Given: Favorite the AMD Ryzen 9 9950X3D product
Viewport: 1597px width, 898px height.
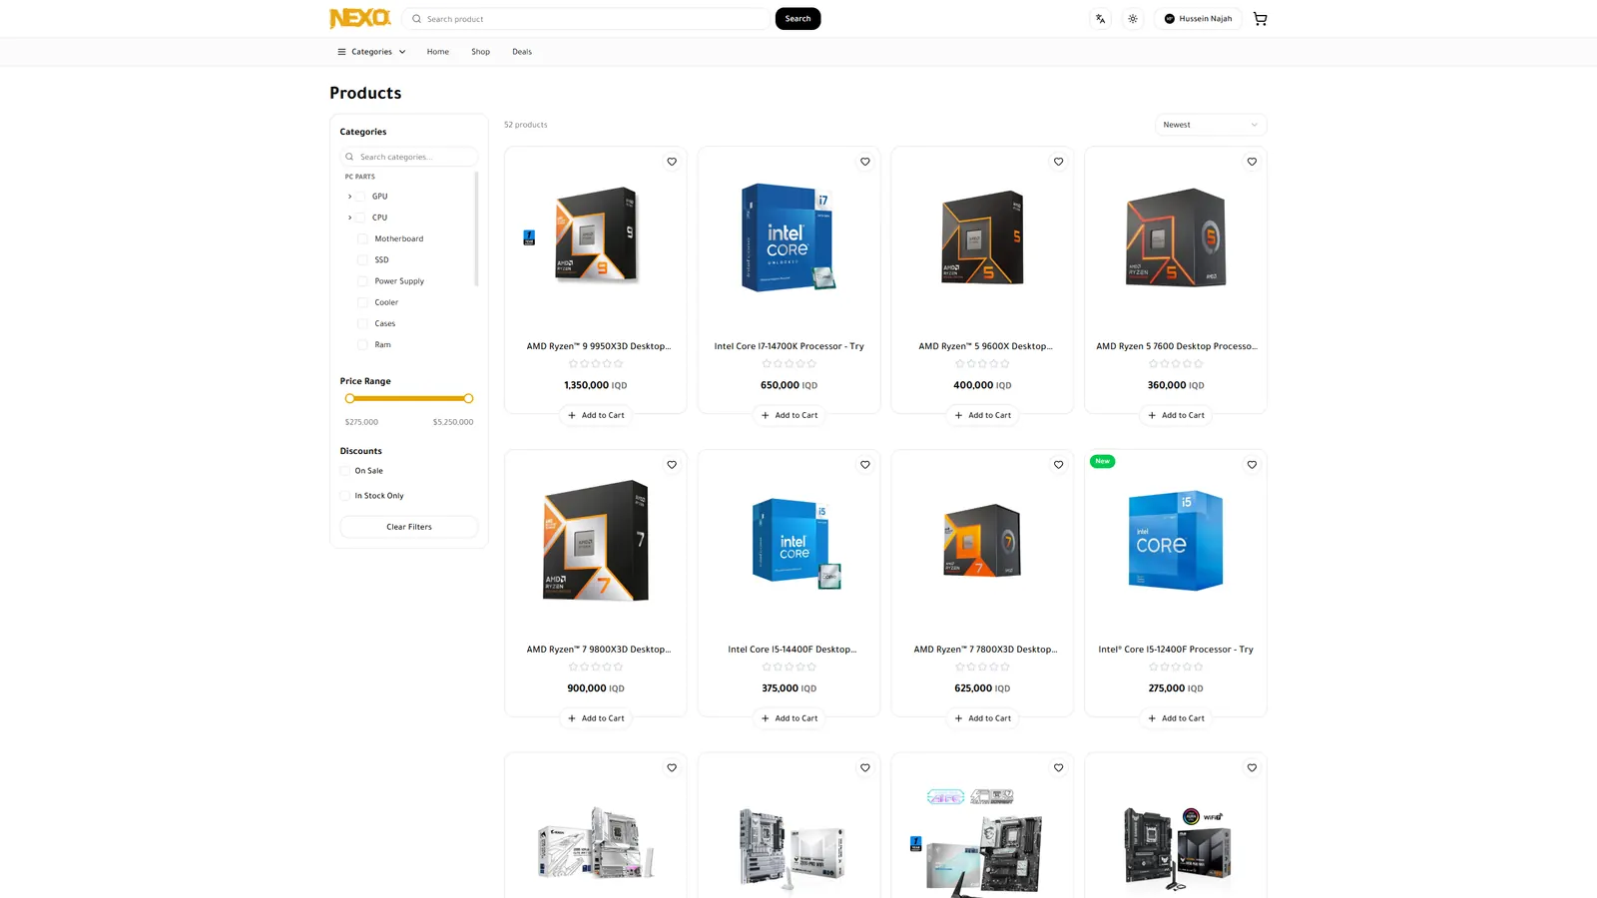Looking at the screenshot, I should 672,162.
